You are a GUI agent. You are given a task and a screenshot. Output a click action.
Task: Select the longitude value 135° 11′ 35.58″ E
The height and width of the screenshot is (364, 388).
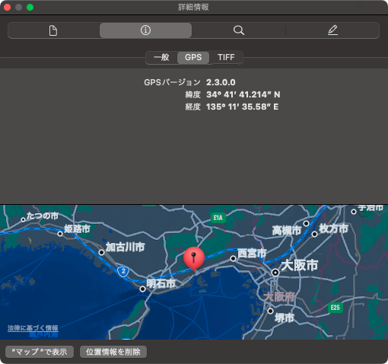tap(242, 107)
